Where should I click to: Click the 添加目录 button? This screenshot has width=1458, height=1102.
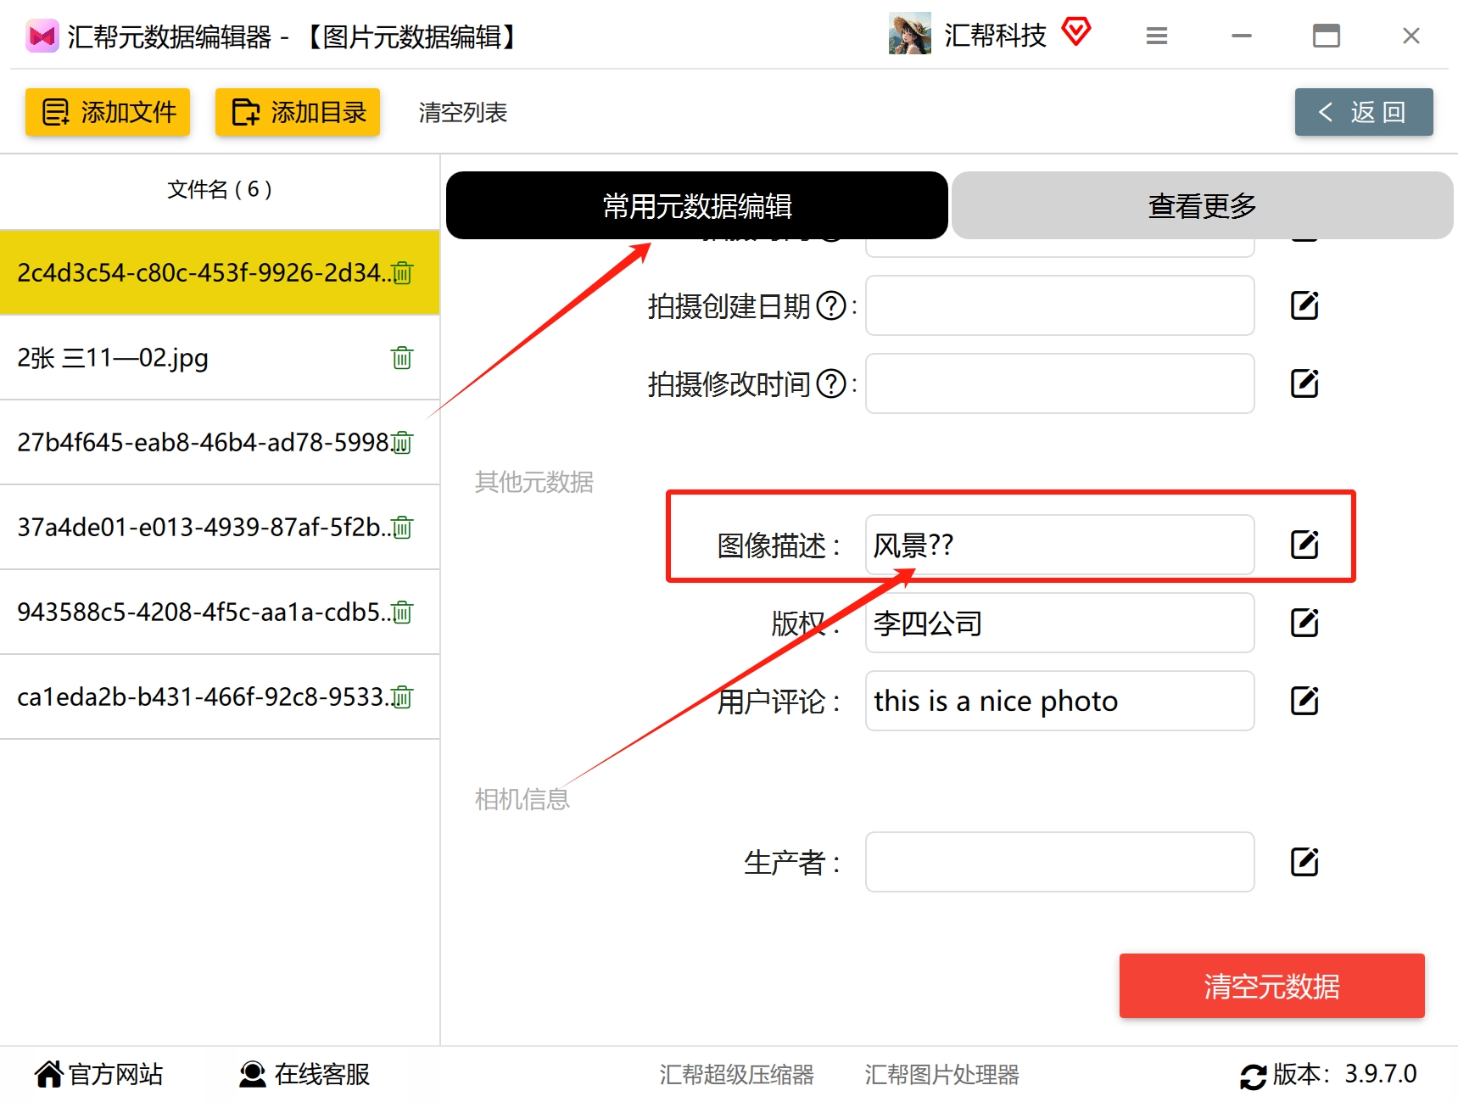[297, 111]
